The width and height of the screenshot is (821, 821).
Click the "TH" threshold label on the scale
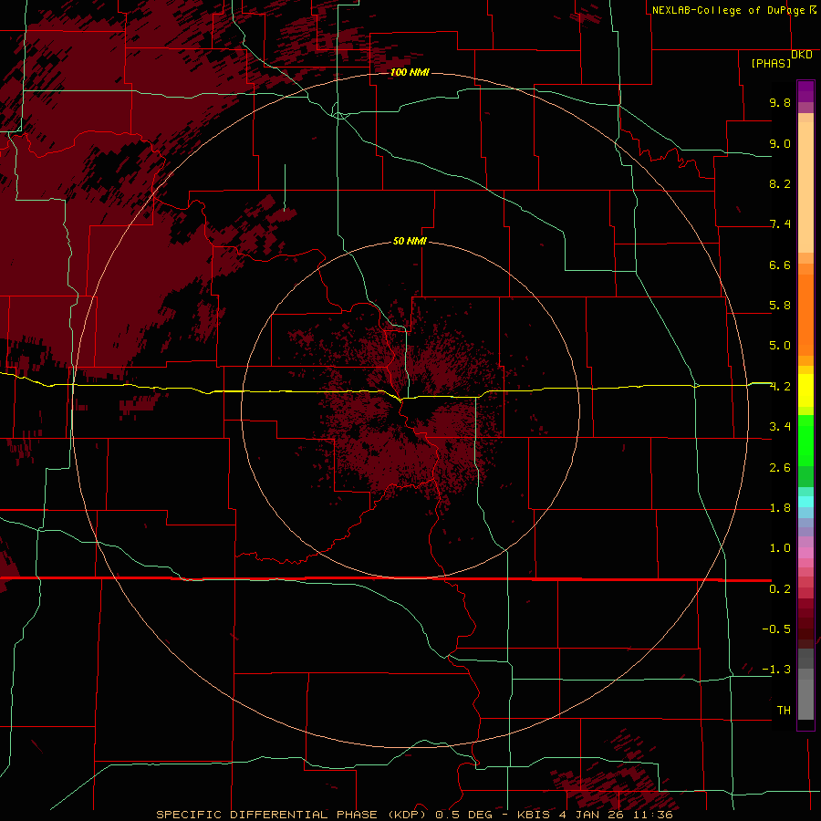pyautogui.click(x=784, y=711)
